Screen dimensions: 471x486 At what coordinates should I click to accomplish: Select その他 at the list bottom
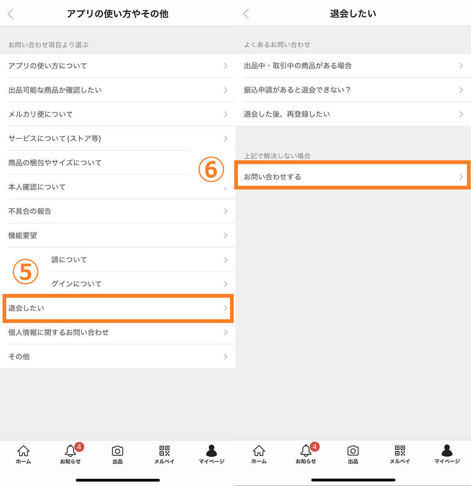pyautogui.click(x=118, y=357)
